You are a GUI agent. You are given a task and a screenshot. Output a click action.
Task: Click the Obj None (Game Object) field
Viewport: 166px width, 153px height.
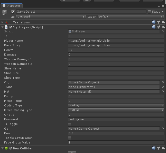click(114, 82)
